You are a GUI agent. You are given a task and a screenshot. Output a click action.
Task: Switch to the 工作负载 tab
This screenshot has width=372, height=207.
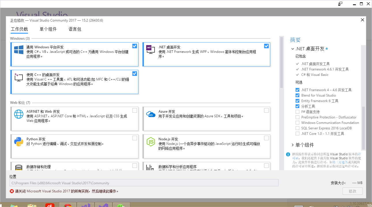pyautogui.click(x=19, y=29)
